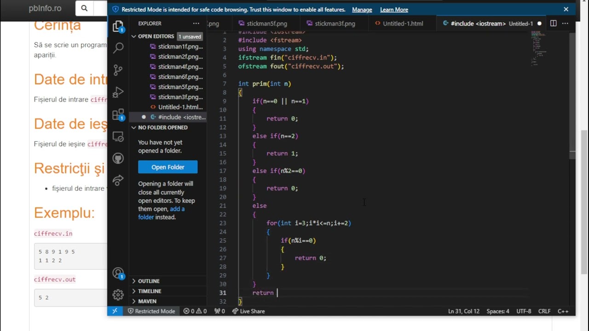The width and height of the screenshot is (589, 331).
Task: Click the pbInfo search magnifier icon
Action: point(84,8)
